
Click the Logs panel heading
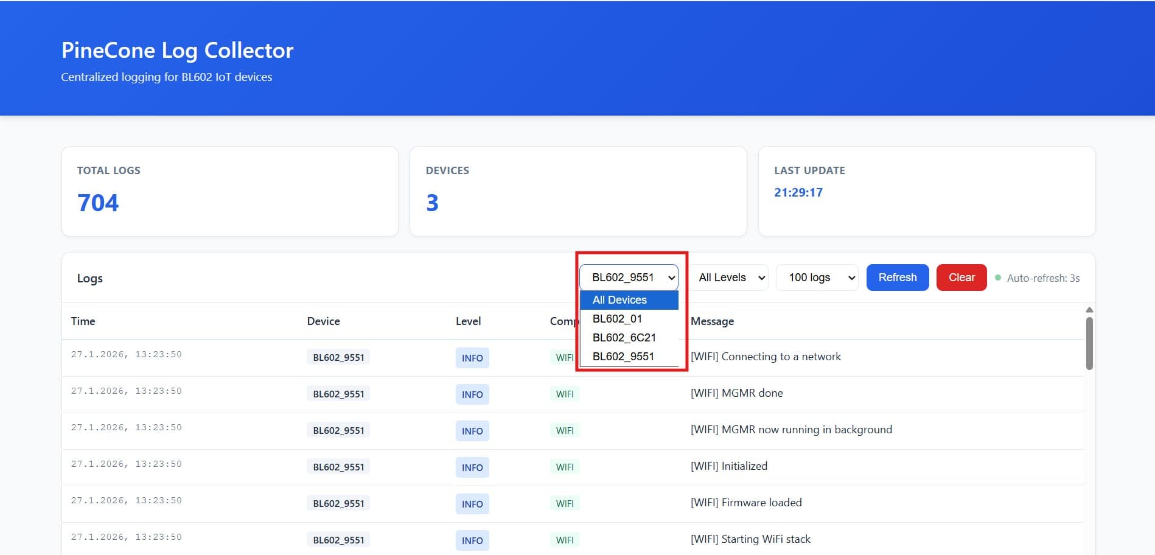click(x=89, y=278)
